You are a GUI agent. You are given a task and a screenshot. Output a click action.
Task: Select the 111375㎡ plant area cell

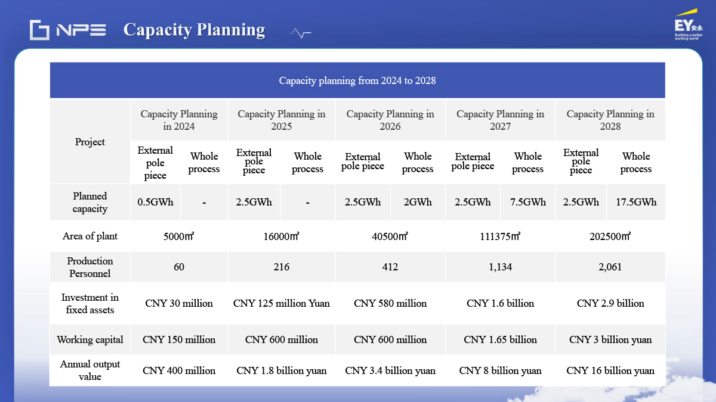coord(500,236)
